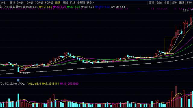Image resolution: width=193 pixels, height=108 pixels.
Task: Switch to the 分时 timeframe tab
Action: click(x=4, y=3)
